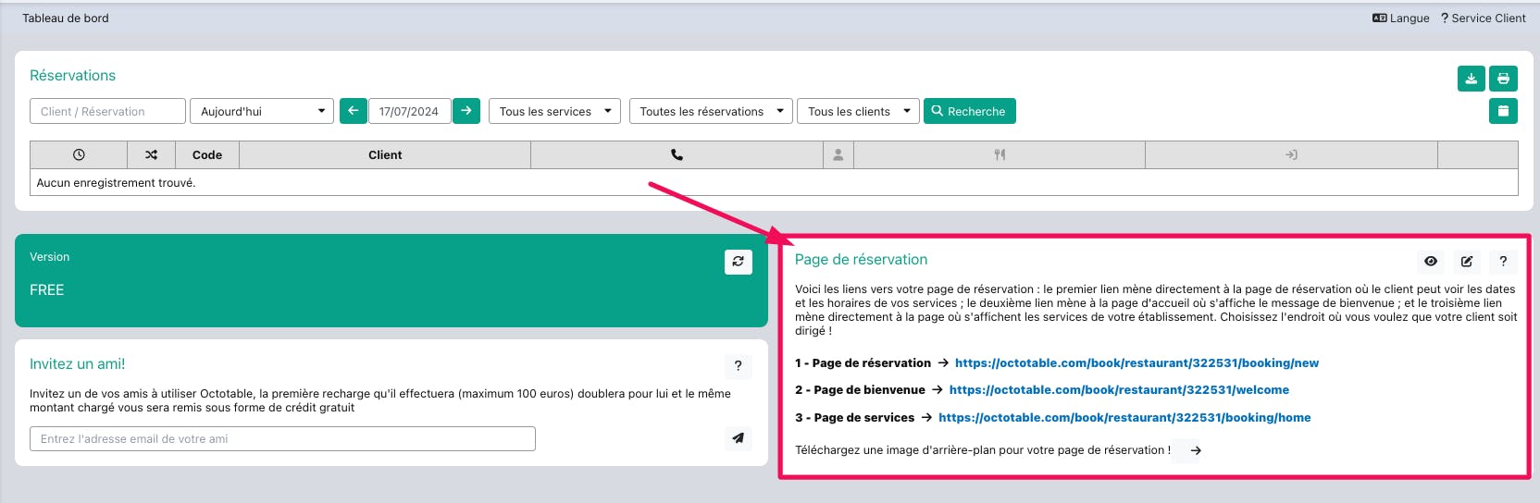Refresh the FREE version card
Image resolution: width=1540 pixels, height=503 pixels.
738,262
